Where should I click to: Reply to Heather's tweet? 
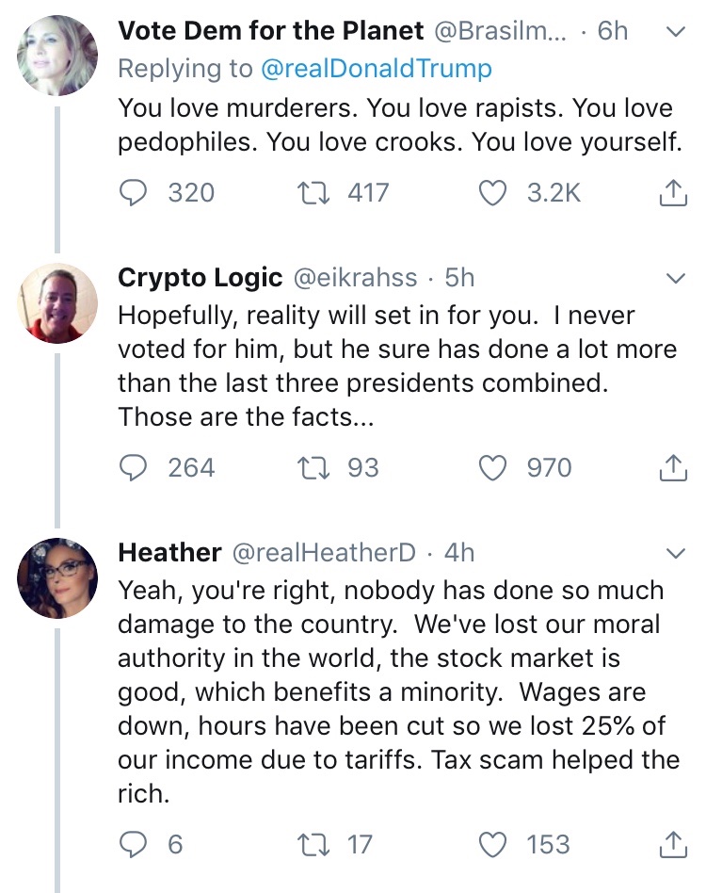click(x=136, y=844)
